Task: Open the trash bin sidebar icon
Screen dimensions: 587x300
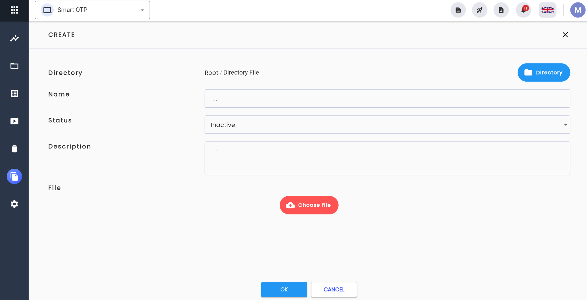Action: point(14,149)
